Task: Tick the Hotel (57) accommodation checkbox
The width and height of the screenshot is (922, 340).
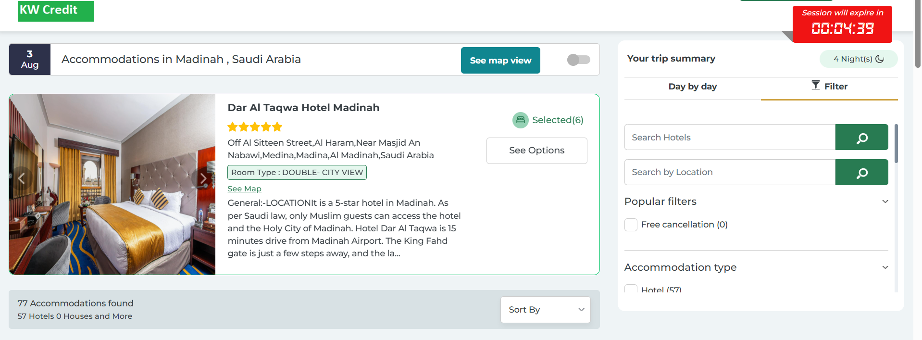Action: [x=631, y=289]
